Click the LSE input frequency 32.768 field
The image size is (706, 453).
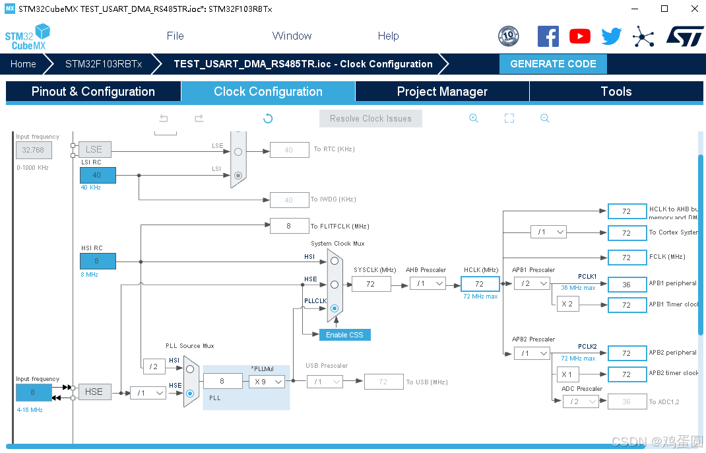click(x=34, y=150)
